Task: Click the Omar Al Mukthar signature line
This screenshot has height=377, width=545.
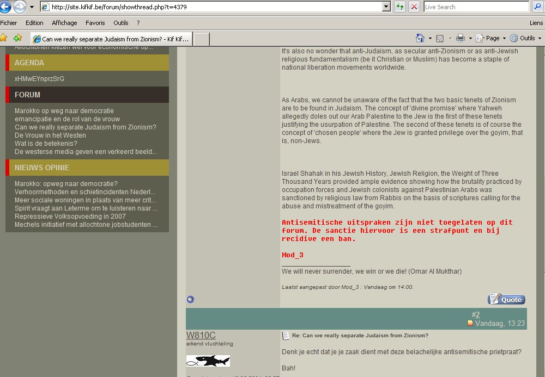Action: 372,271
